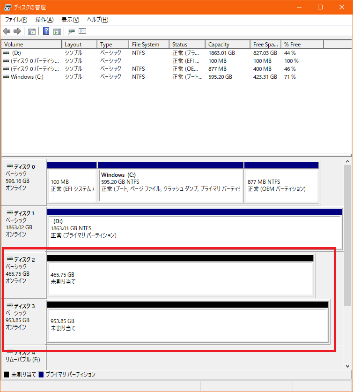This screenshot has width=353, height=392.
Task: Click the black 未割り当て legend swatch
Action: coord(7,375)
